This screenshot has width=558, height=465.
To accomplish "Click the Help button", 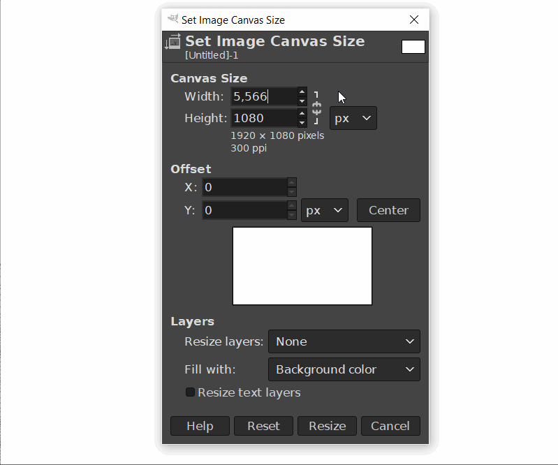I will (200, 426).
